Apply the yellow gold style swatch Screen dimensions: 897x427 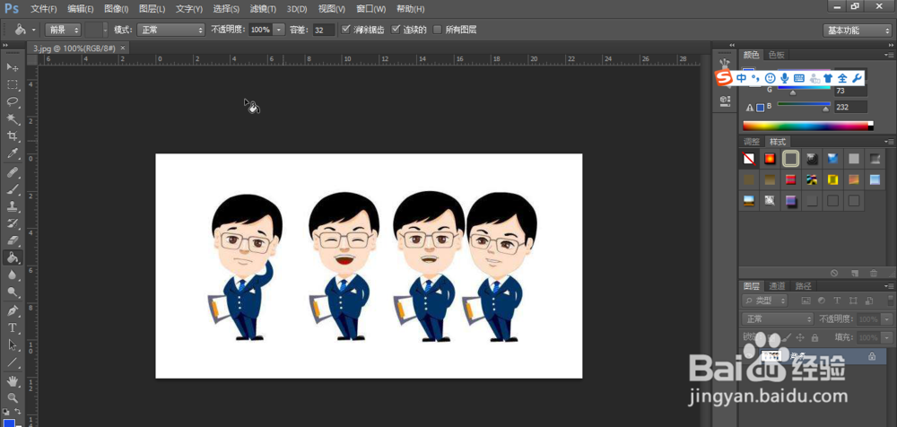point(832,179)
